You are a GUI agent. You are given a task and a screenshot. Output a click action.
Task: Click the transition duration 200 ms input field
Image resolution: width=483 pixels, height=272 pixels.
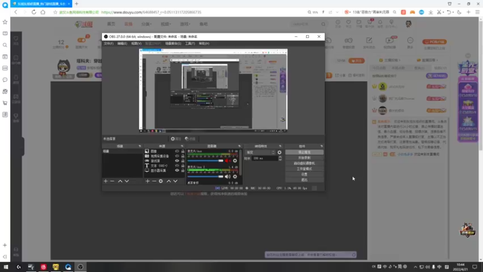pyautogui.click(x=264, y=158)
